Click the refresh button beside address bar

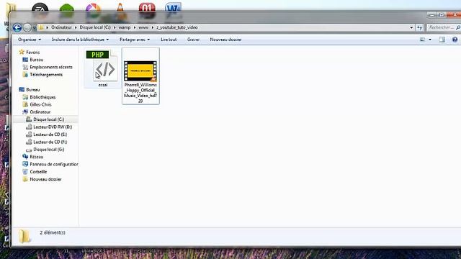419,27
